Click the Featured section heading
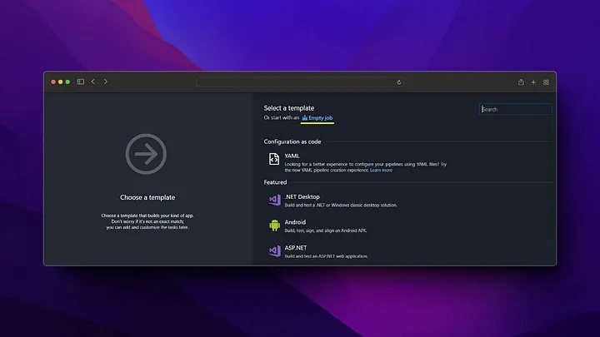Screen dimensions: 600x337 [x=275, y=182]
